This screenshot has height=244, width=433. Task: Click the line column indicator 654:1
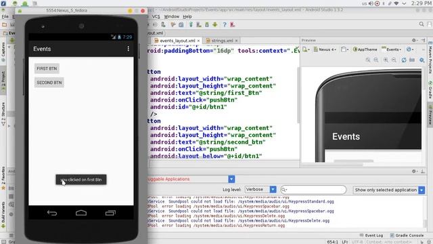click(x=332, y=242)
